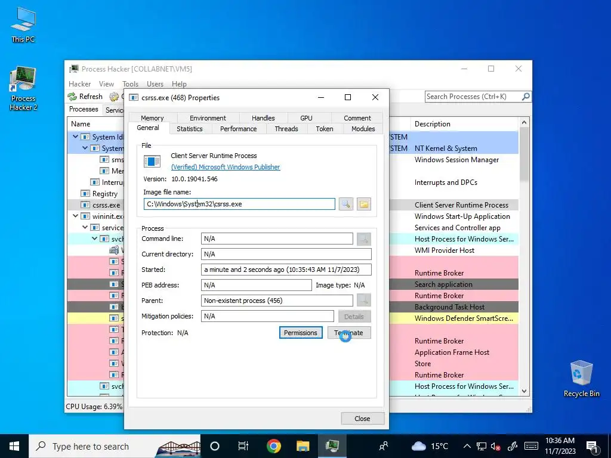611x458 pixels.
Task: Click the Windows Start button
Action: (14, 446)
